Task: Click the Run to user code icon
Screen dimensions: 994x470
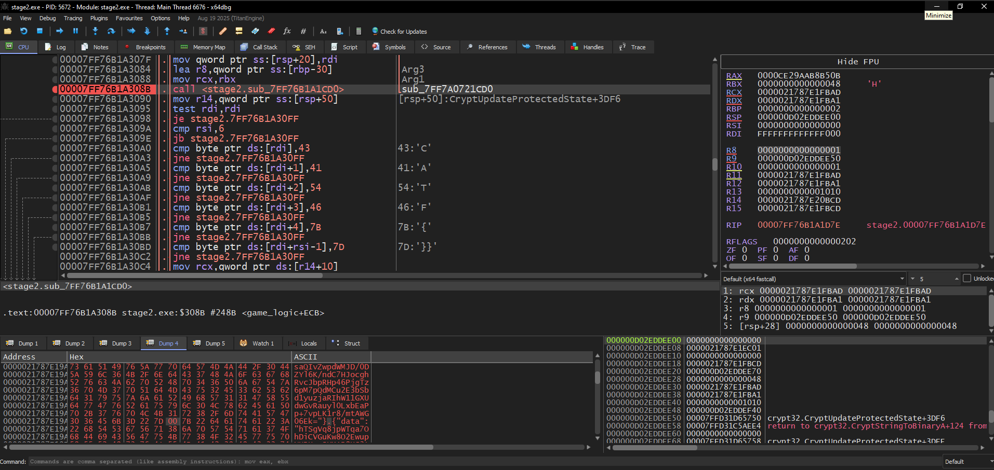Action: [183, 31]
